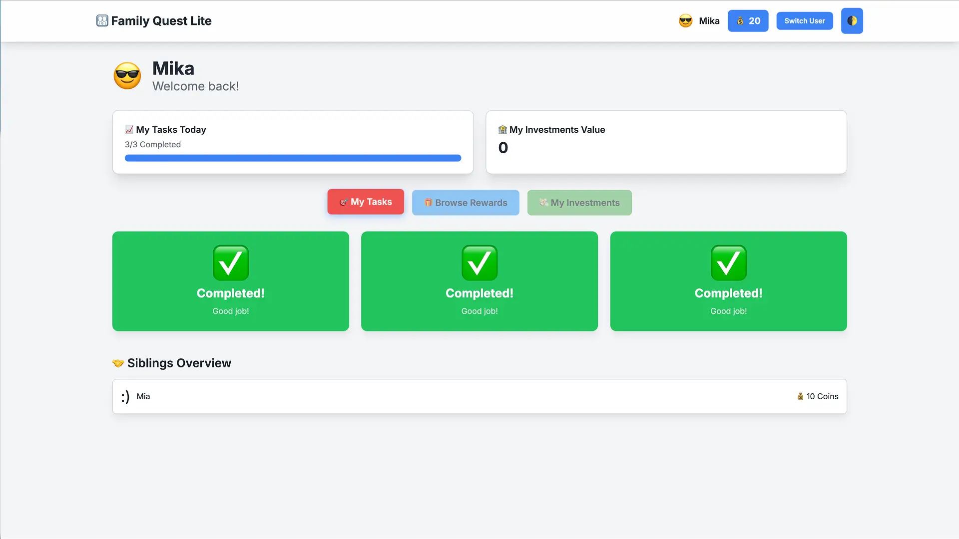Select the My Tasks tab
959x539 pixels.
point(366,202)
